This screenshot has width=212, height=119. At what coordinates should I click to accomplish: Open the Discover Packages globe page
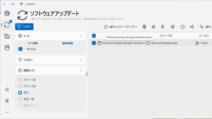tap(7, 13)
